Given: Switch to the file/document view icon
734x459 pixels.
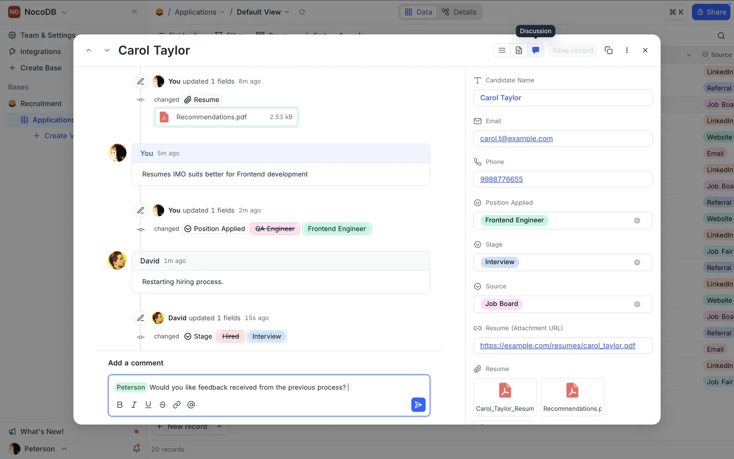Looking at the screenshot, I should 519,50.
